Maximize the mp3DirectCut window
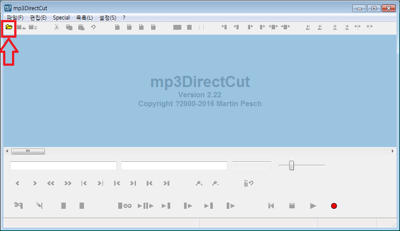This screenshot has height=231, width=400. pyautogui.click(x=374, y=8)
